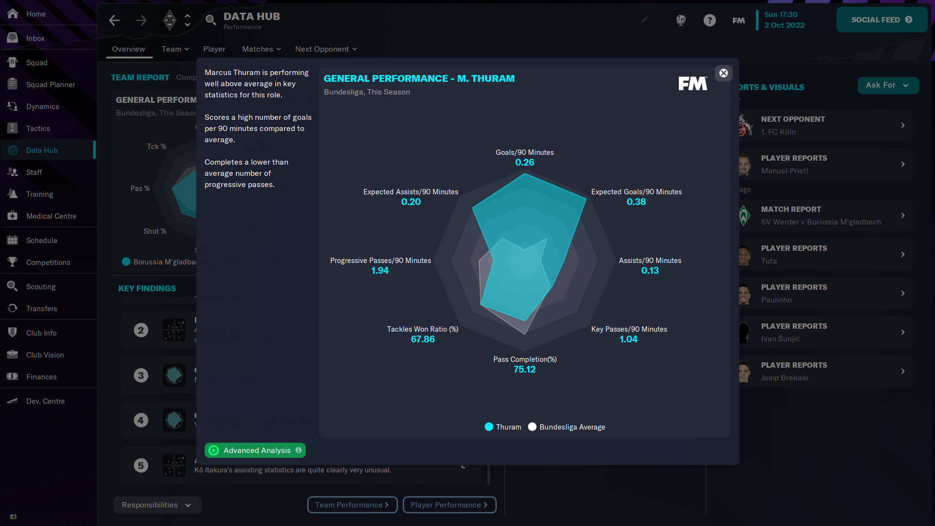This screenshot has width=935, height=526.
Task: Enable Advanced Analysis feature
Action: click(255, 450)
